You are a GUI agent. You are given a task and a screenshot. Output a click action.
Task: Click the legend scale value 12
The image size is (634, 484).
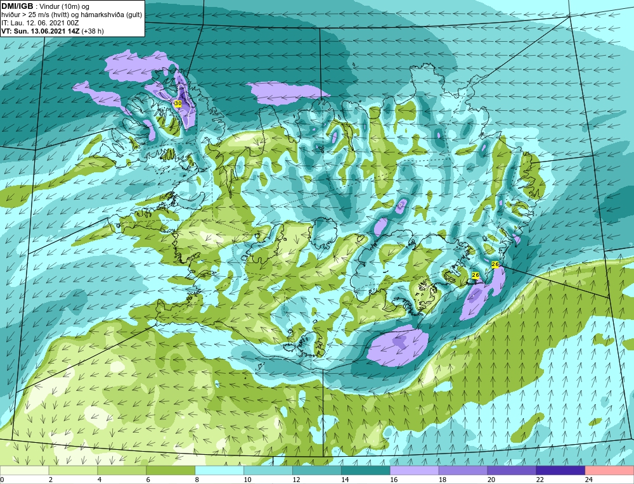point(296,480)
